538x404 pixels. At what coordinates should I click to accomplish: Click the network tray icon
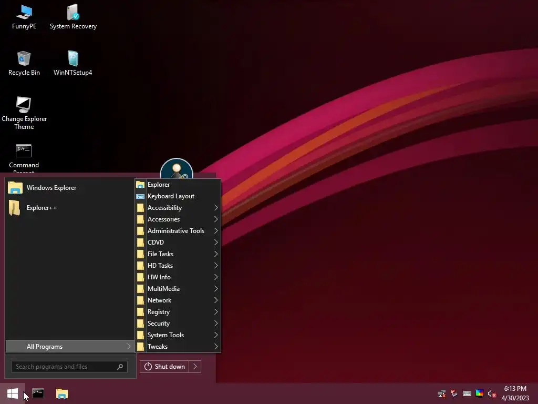(x=442, y=393)
